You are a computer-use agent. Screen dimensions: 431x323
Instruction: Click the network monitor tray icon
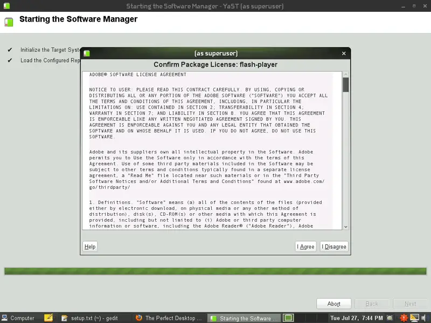click(x=414, y=318)
